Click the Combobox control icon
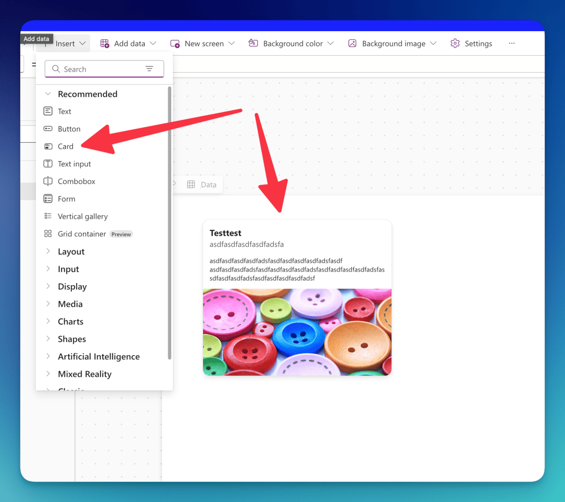The width and height of the screenshot is (565, 502). [x=48, y=181]
